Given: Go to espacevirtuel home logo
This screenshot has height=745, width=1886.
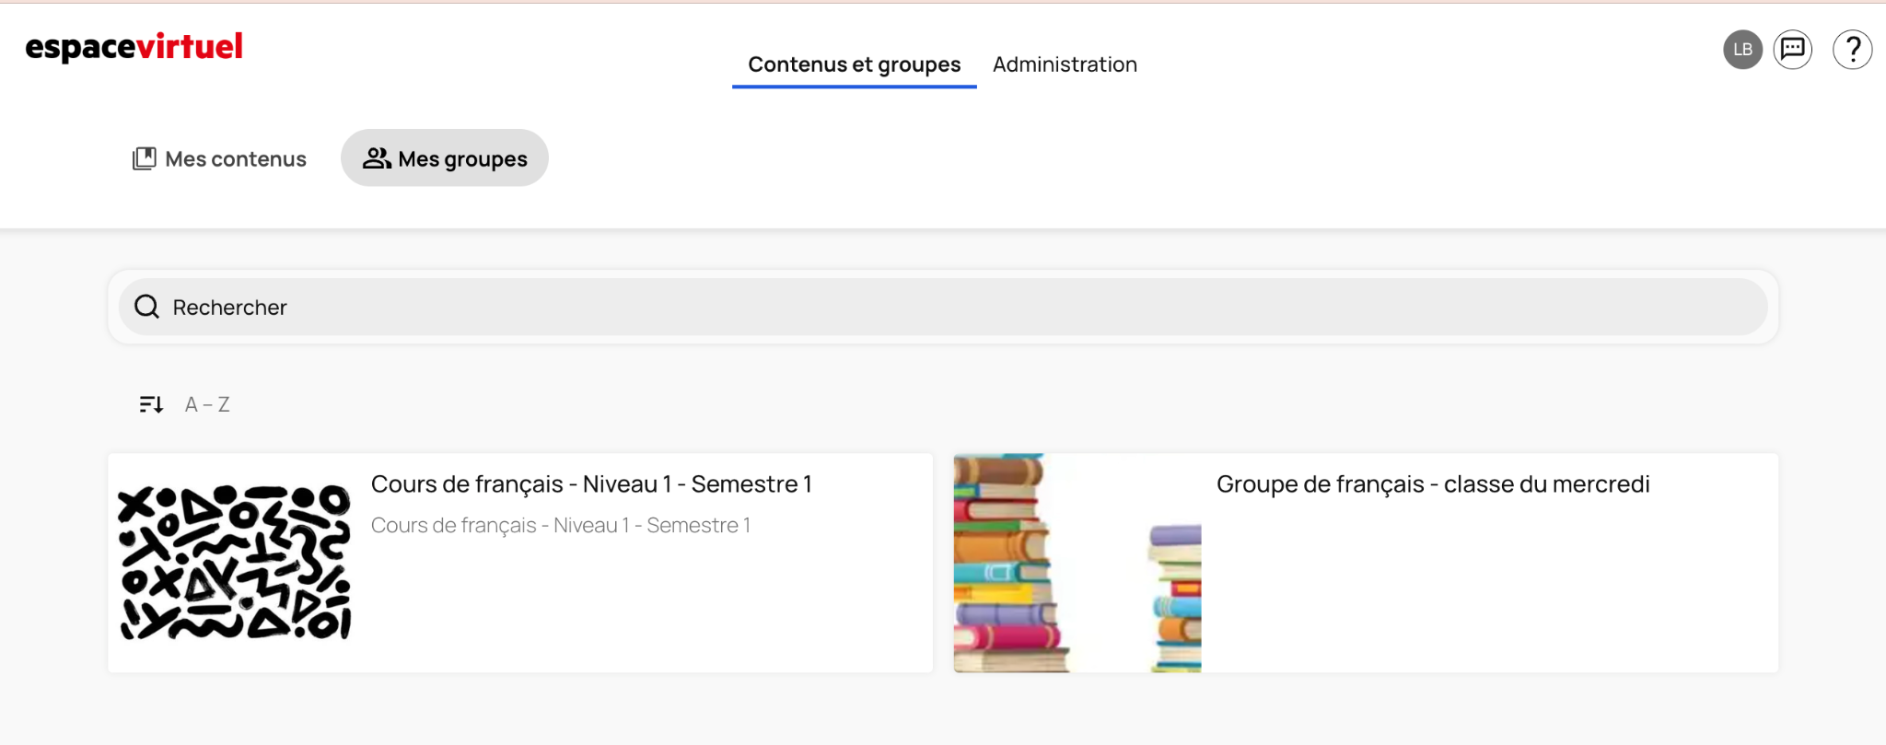Looking at the screenshot, I should click(134, 47).
